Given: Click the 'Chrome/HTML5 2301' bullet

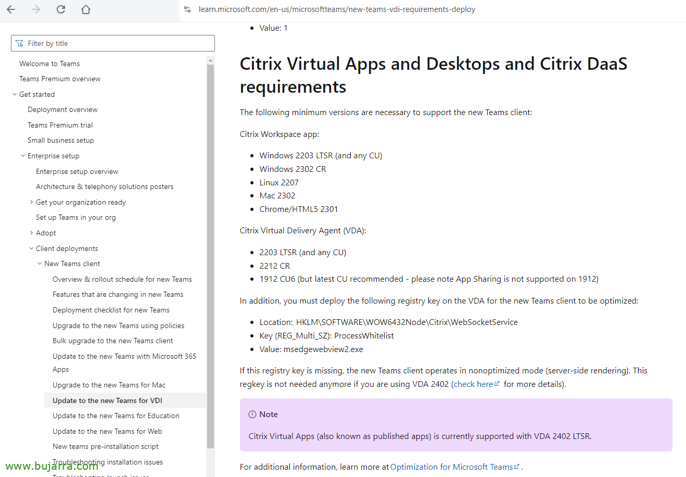Looking at the screenshot, I should 299,209.
